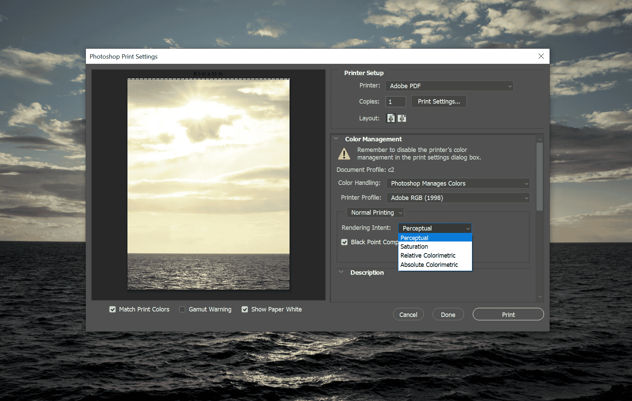Choose Absolute Colorimetric rendering intent
This screenshot has height=401, width=632.
[429, 265]
